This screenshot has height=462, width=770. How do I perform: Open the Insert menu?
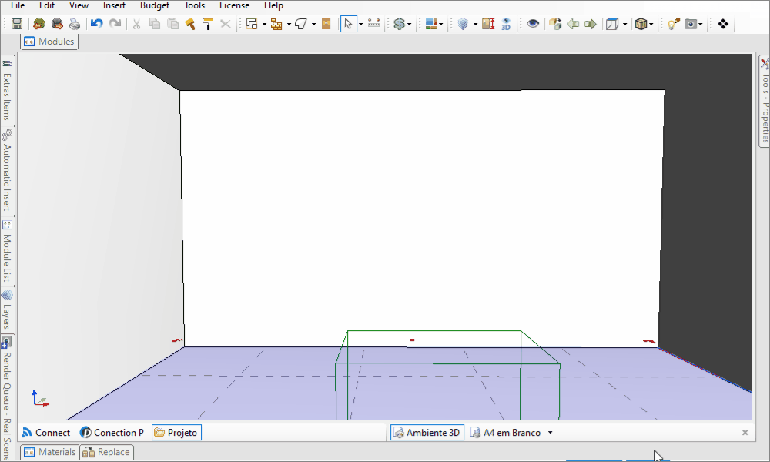click(114, 5)
